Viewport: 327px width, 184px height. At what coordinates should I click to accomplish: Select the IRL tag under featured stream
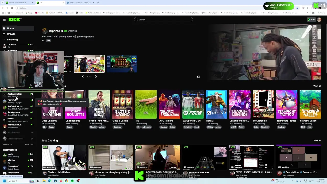43,41
